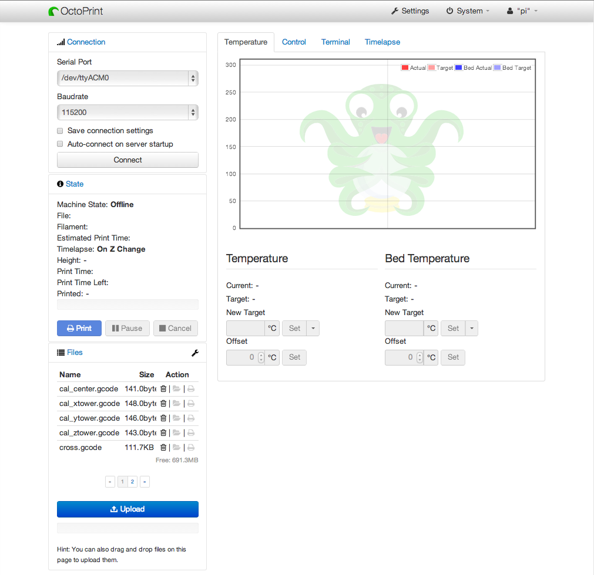Image resolution: width=594 pixels, height=575 pixels.
Task: Set bed temperature Offset
Action: [x=453, y=357]
